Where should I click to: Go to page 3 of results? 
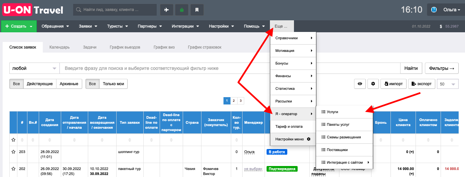pyautogui.click(x=241, y=100)
